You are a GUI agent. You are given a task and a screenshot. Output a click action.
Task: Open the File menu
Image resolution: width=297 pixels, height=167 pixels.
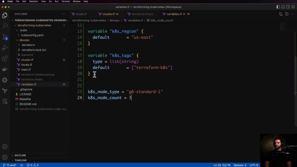coord(18,1)
